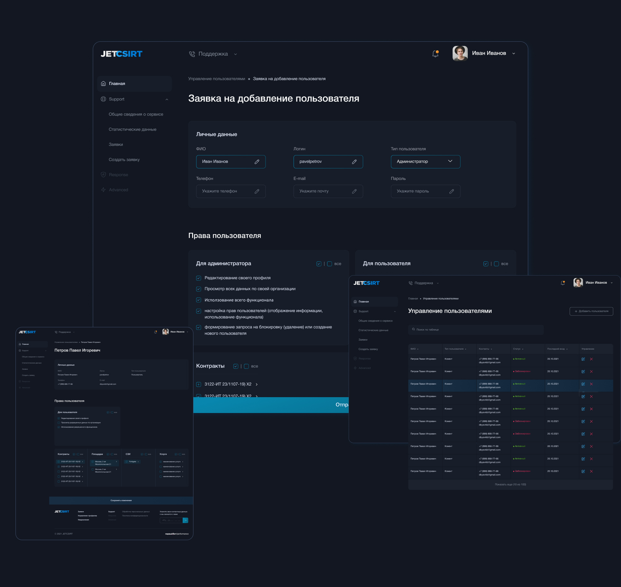Image resolution: width=621 pixels, height=587 pixels.
Task: Click the Поддержка phone icon in main header
Action: click(x=192, y=54)
